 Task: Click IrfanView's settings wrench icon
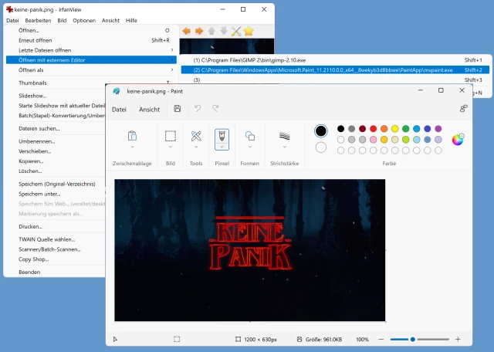tap(236, 31)
